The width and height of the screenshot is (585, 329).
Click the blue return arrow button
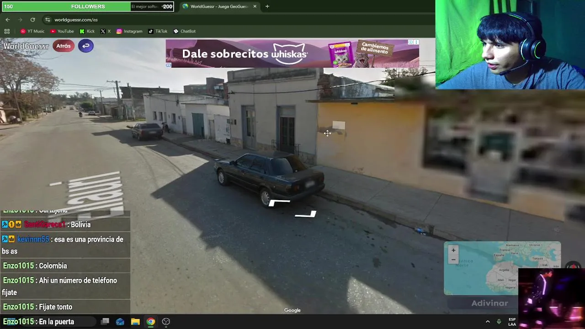click(85, 46)
